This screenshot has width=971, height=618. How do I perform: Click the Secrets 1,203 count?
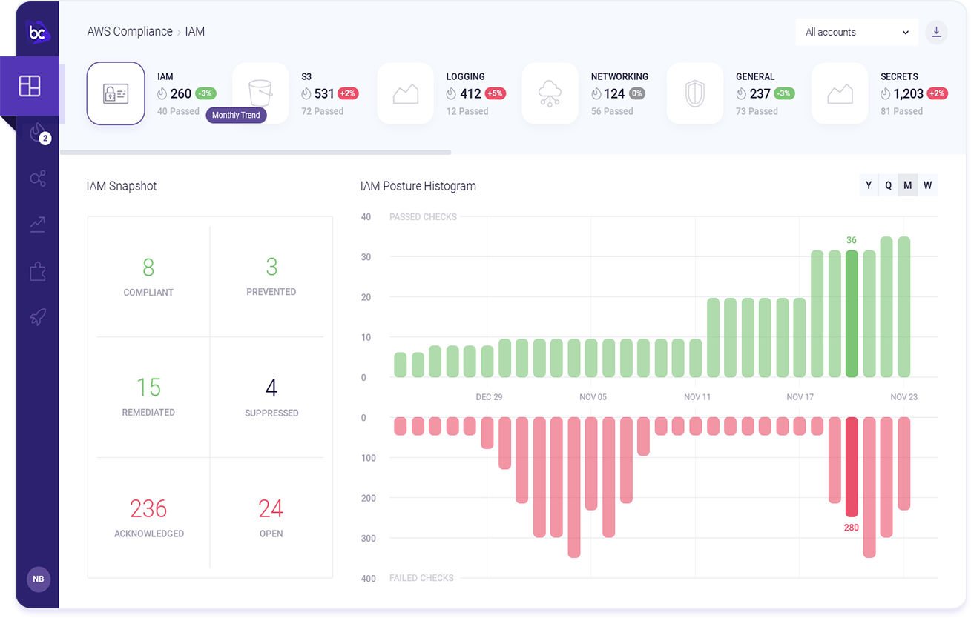[x=908, y=93]
